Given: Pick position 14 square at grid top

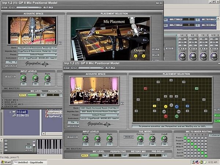Looking at the screenshot, I should [x=171, y=80].
